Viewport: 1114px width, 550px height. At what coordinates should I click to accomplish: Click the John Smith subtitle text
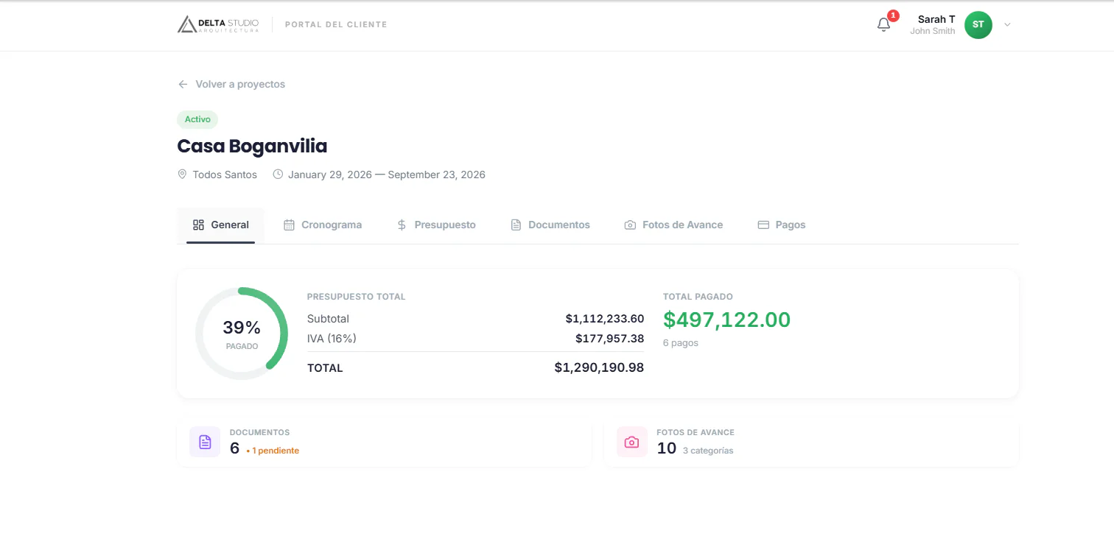933,32
